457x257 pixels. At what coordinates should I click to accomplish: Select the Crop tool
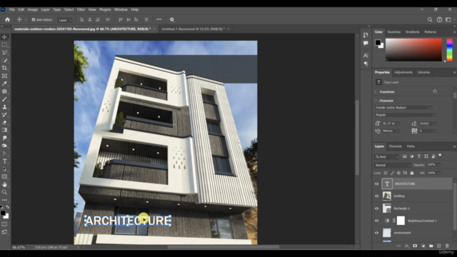(x=4, y=68)
